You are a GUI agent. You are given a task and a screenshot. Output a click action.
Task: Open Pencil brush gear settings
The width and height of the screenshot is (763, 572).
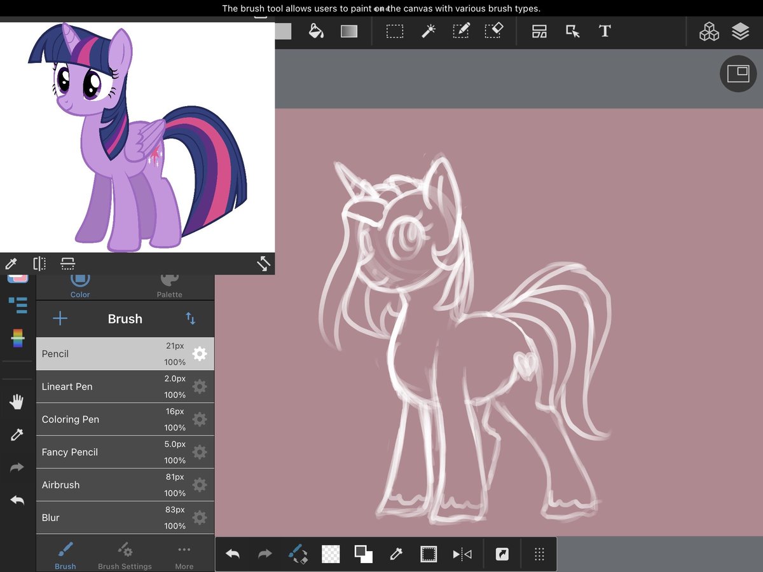tap(200, 354)
